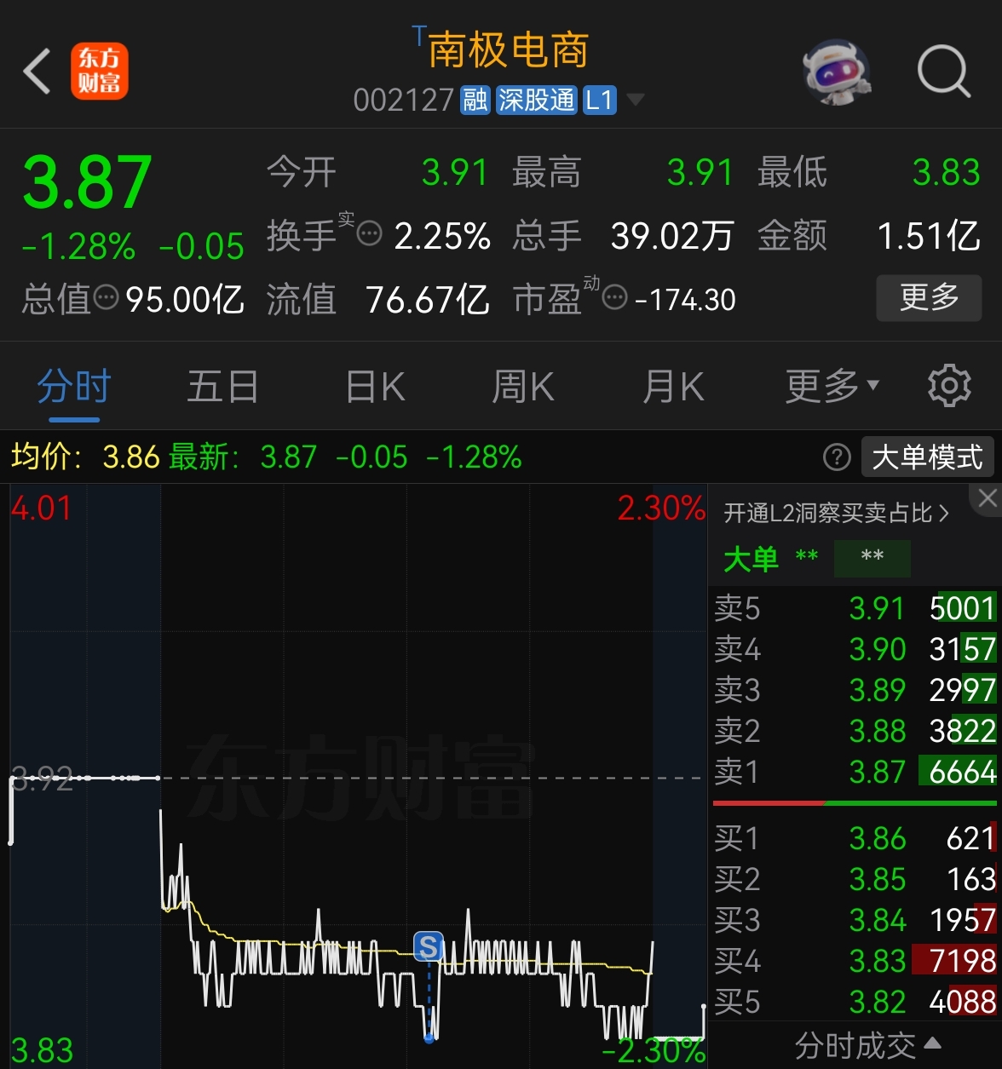Tap the 今开 3.91 value
1002x1069 pixels.
(455, 173)
